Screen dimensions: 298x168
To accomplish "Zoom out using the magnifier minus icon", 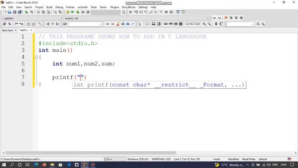I will pos(209,24).
